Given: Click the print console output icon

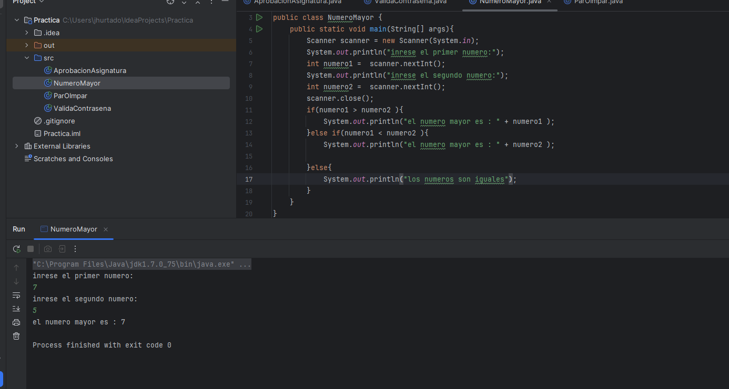Looking at the screenshot, I should click(16, 322).
